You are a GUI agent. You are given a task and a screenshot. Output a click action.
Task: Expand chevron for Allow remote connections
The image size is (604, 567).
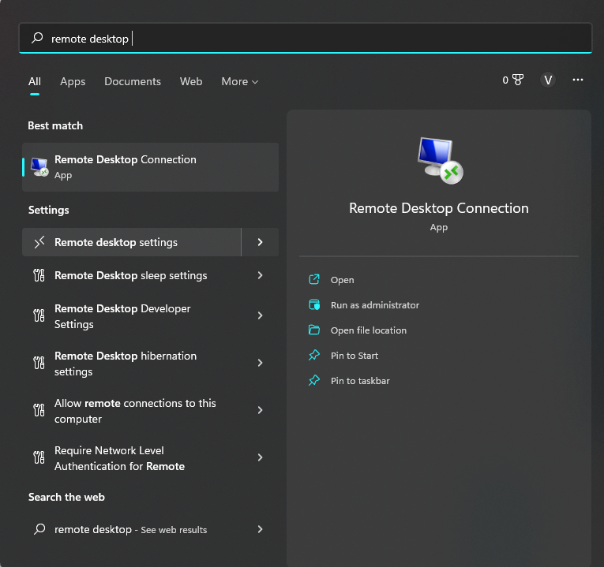(260, 410)
